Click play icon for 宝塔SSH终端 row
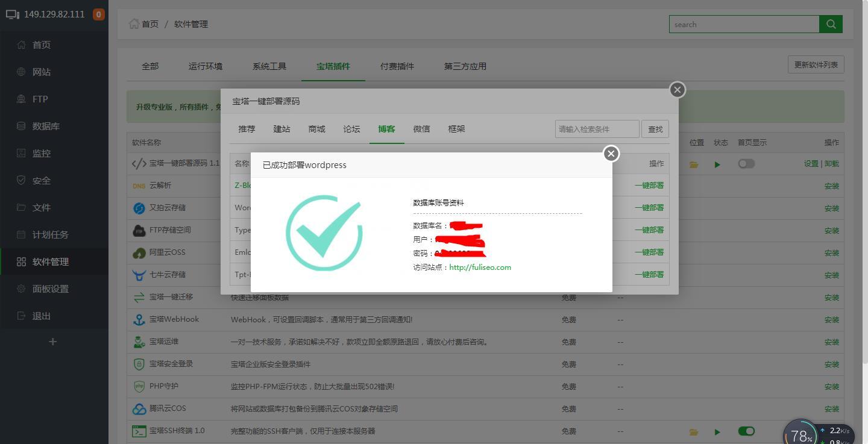This screenshot has height=444, width=868. (717, 431)
